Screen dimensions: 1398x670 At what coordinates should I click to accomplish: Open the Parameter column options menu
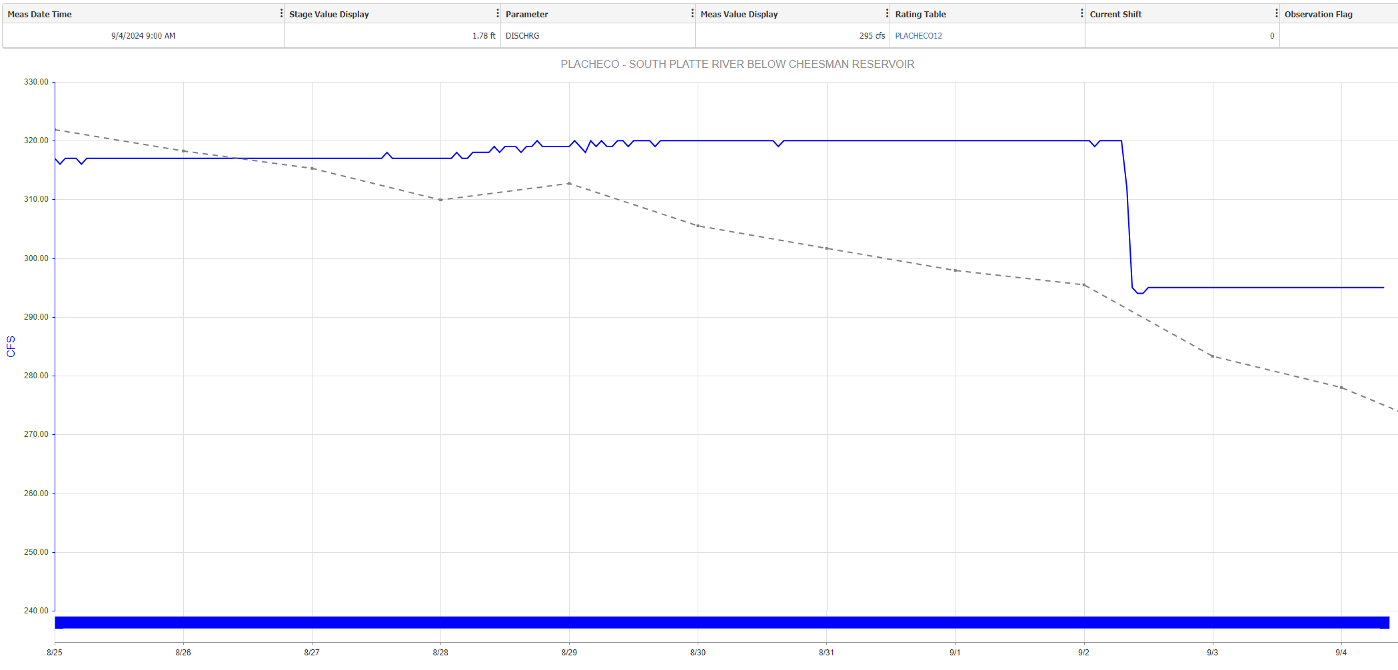(x=692, y=13)
